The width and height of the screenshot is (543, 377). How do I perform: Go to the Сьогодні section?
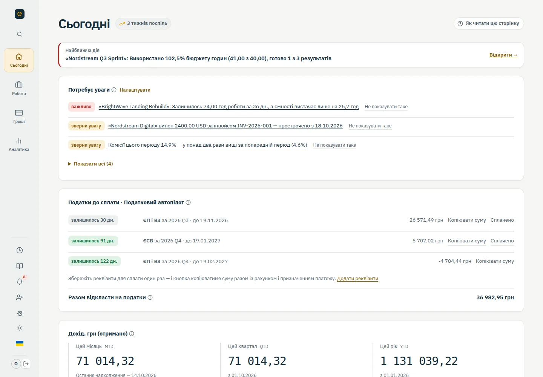pos(19,60)
